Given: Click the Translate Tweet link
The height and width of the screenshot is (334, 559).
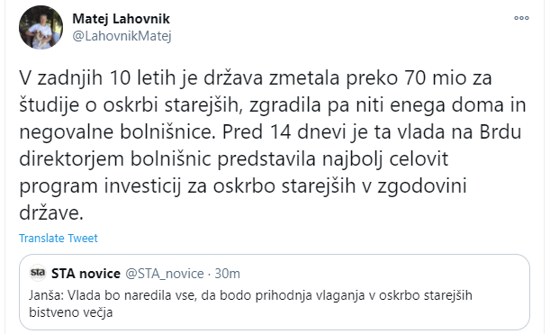Looking at the screenshot, I should [x=59, y=238].
